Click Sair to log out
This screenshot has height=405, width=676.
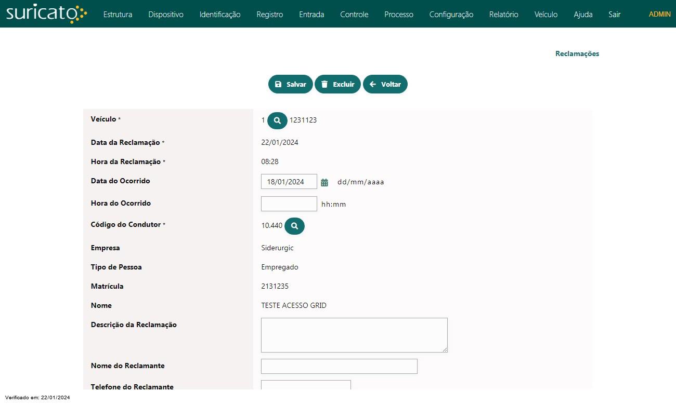(x=615, y=15)
